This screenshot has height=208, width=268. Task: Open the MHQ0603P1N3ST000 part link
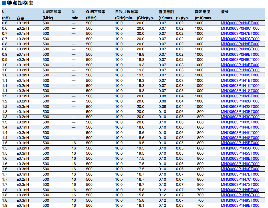click(240, 122)
